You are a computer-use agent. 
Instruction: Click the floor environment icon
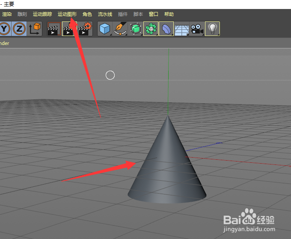[x=182, y=29]
